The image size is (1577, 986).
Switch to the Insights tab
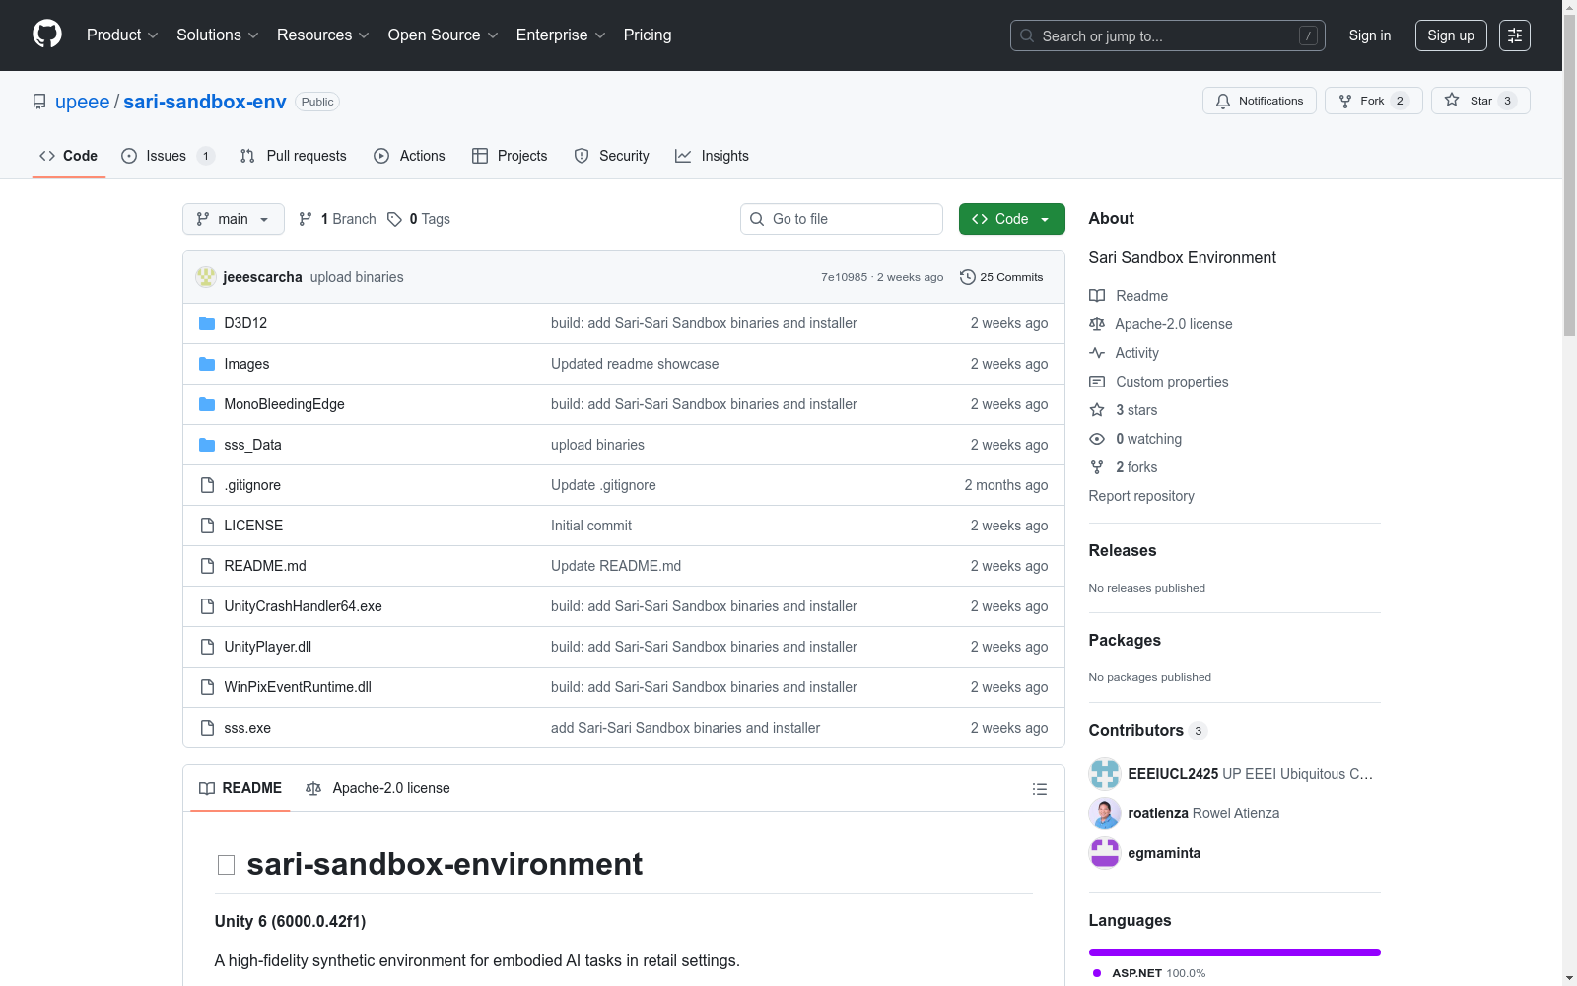click(713, 156)
